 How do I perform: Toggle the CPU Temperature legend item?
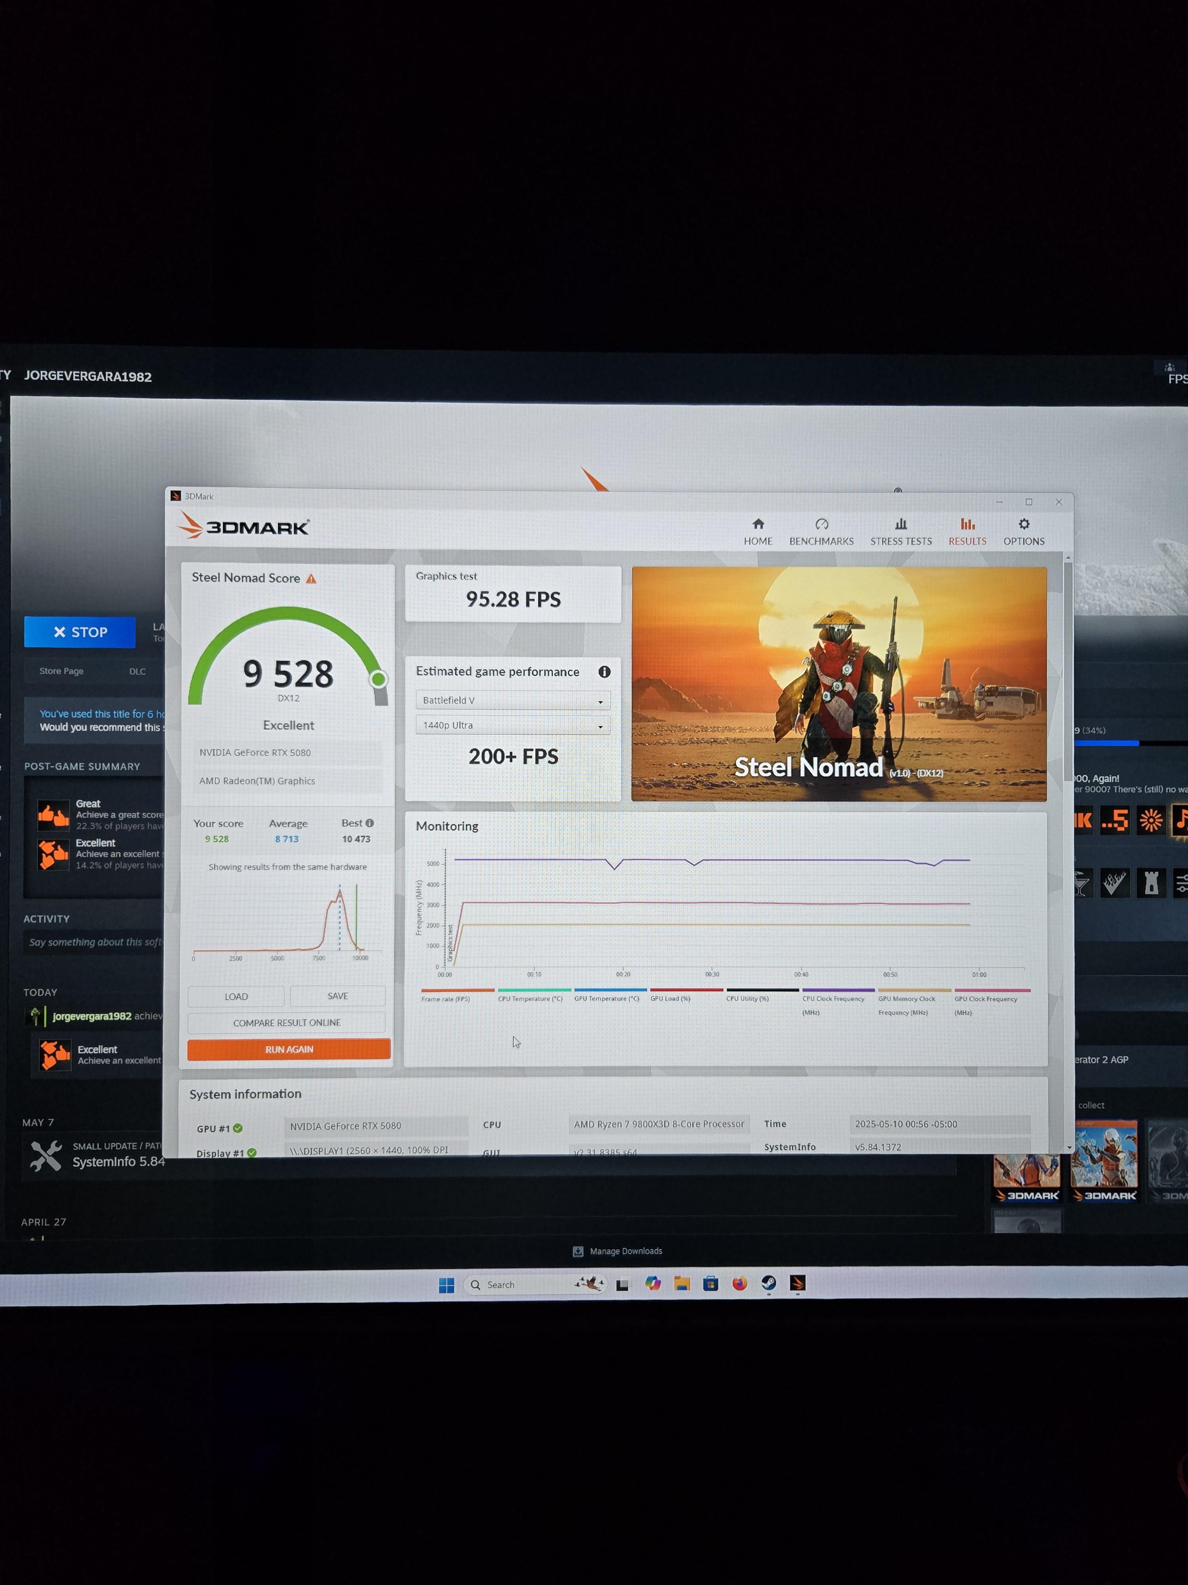533,996
